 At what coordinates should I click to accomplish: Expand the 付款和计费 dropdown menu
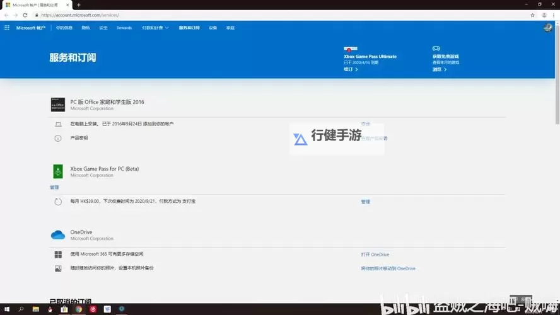click(155, 28)
